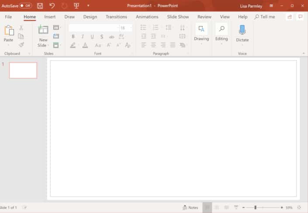
Task: Switch to the Insert tab
Action: (50, 17)
